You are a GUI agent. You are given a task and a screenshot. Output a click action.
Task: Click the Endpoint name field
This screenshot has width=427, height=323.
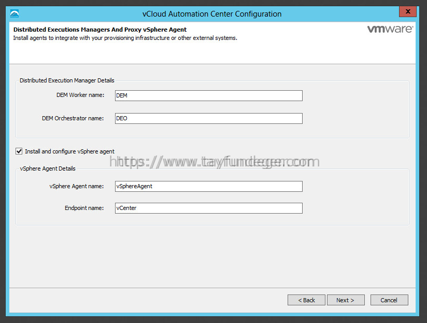pos(209,208)
